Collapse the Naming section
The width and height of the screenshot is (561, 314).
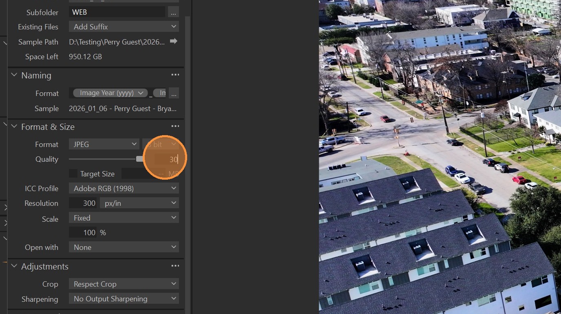coord(14,75)
